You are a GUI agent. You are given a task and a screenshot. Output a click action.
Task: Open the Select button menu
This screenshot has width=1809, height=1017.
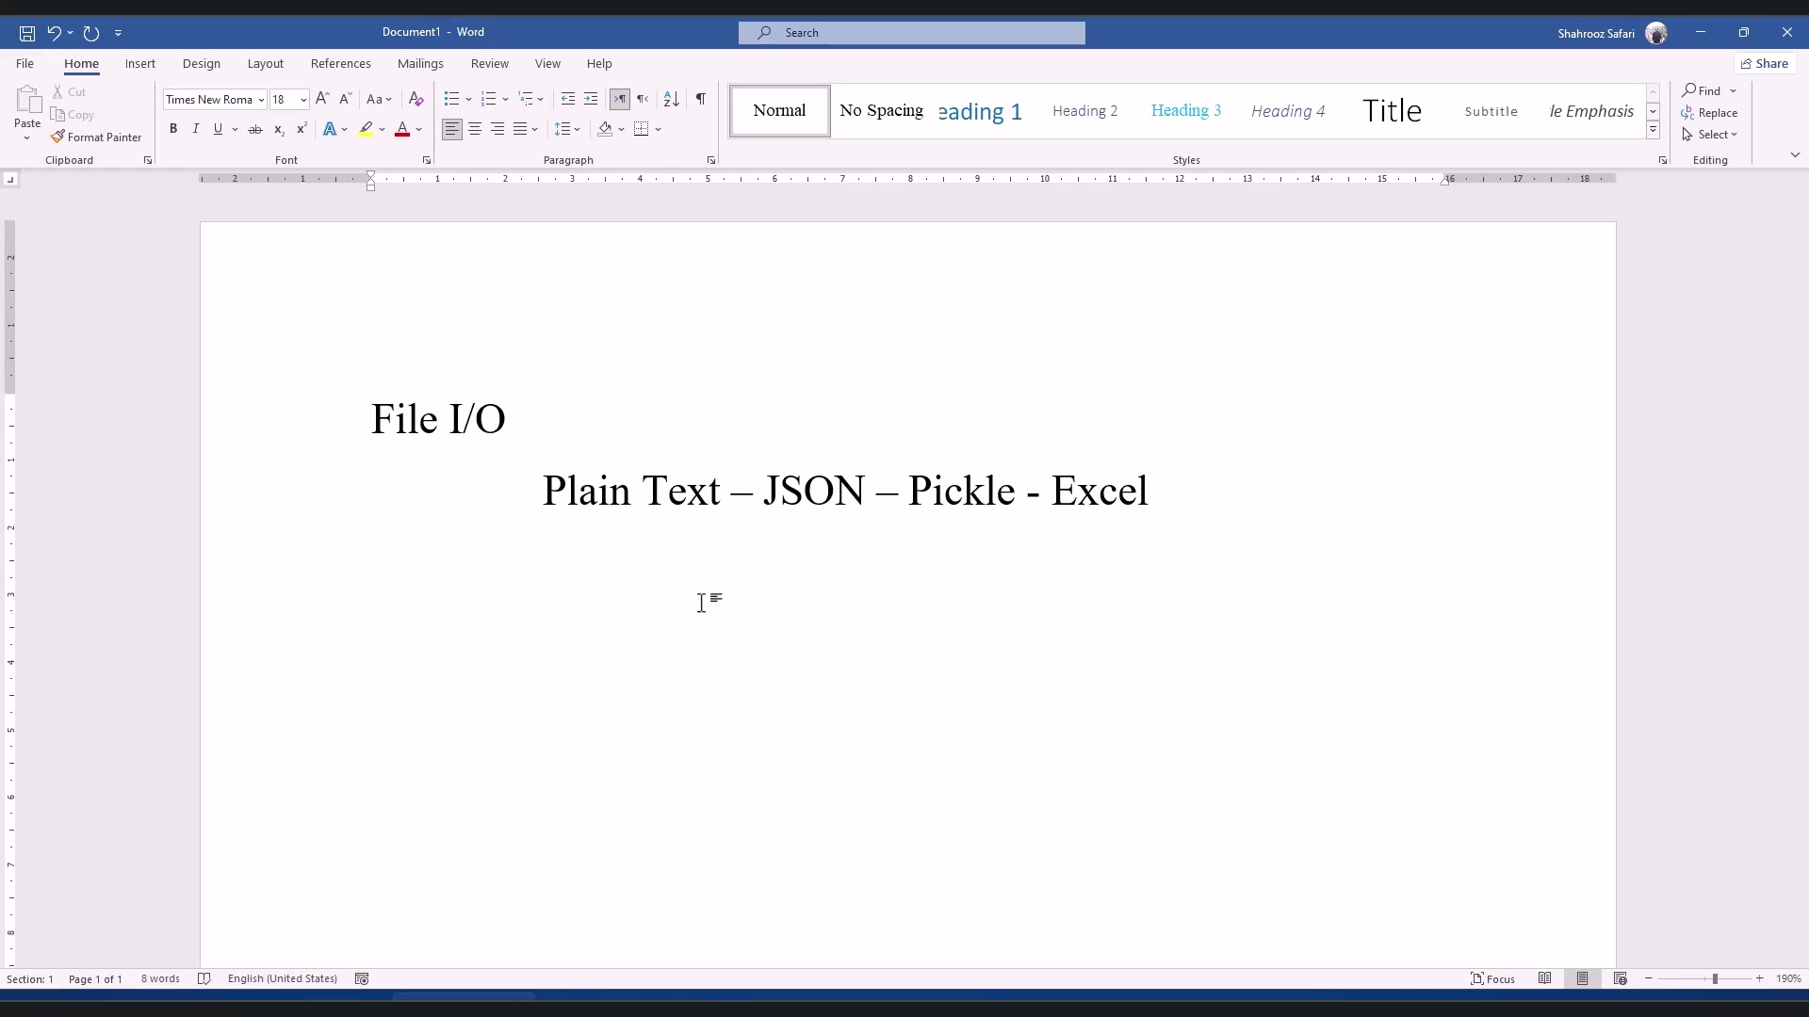1710,135
